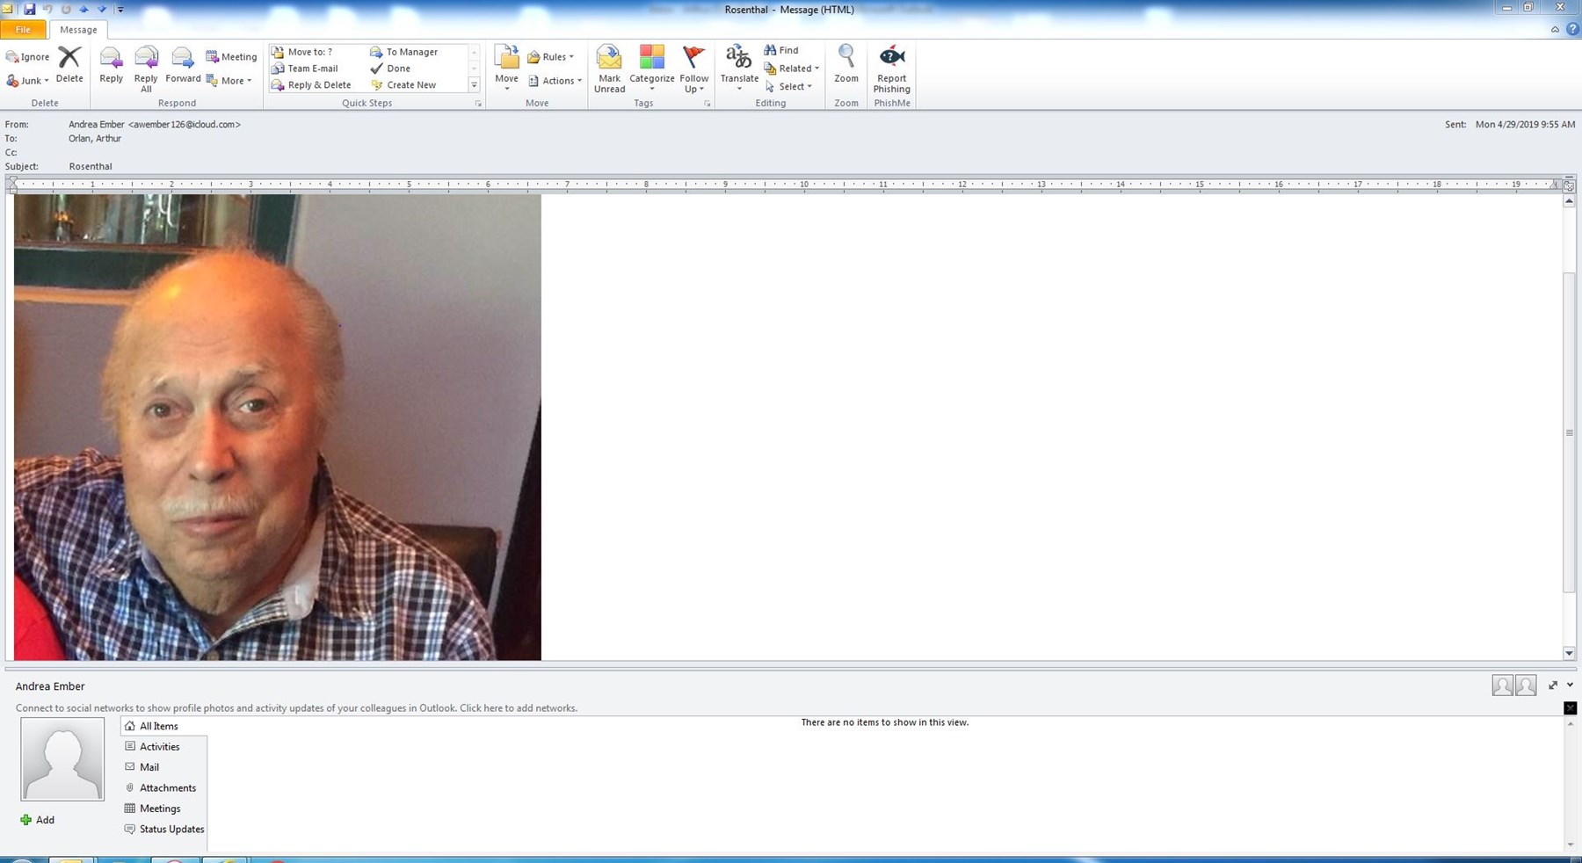
Task: Mark the message as Unread
Action: tap(609, 69)
